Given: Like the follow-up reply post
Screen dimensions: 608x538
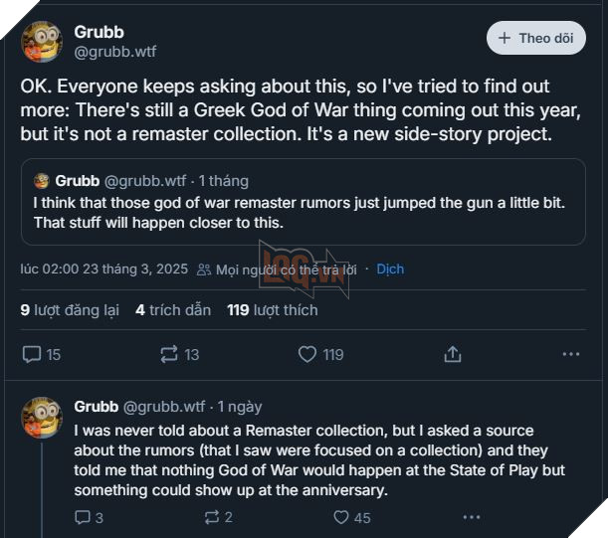Looking at the screenshot, I should pos(341,517).
